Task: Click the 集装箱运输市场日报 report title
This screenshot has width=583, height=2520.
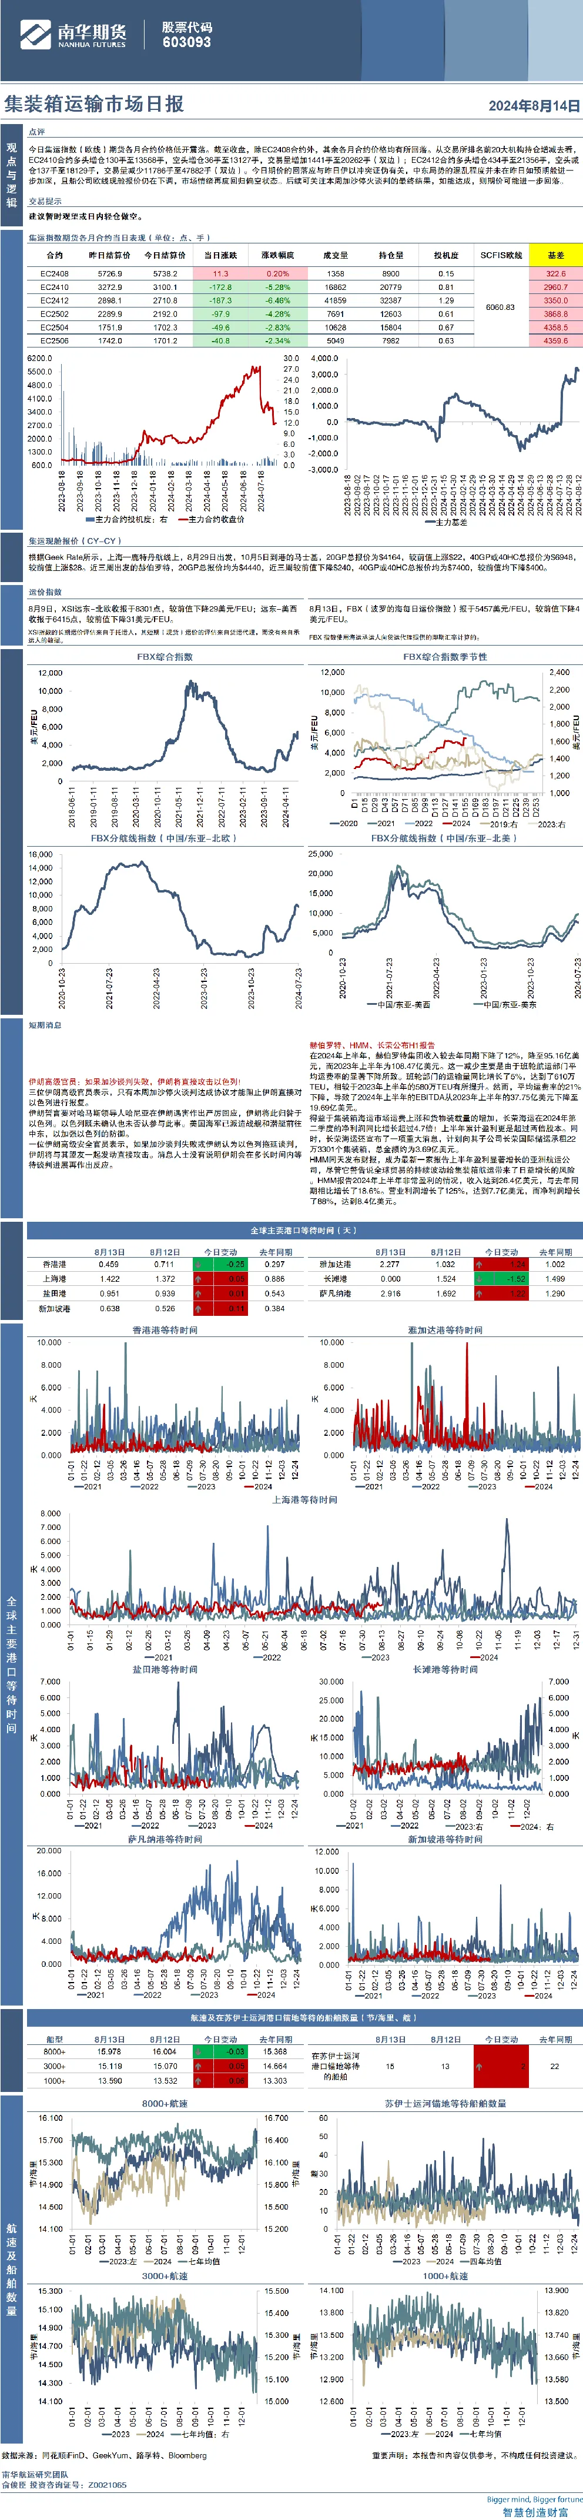Action: (94, 103)
